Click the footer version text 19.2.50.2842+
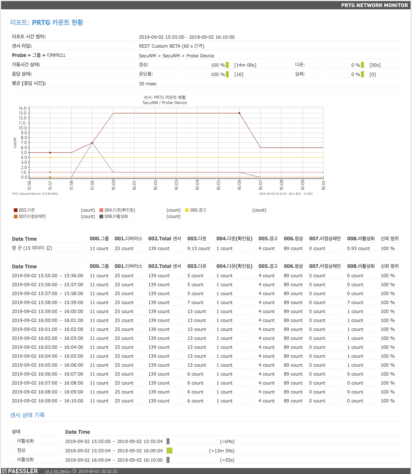412x474 pixels. [58, 471]
